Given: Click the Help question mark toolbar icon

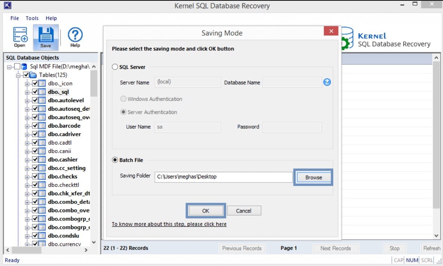Looking at the screenshot, I should click(75, 35).
